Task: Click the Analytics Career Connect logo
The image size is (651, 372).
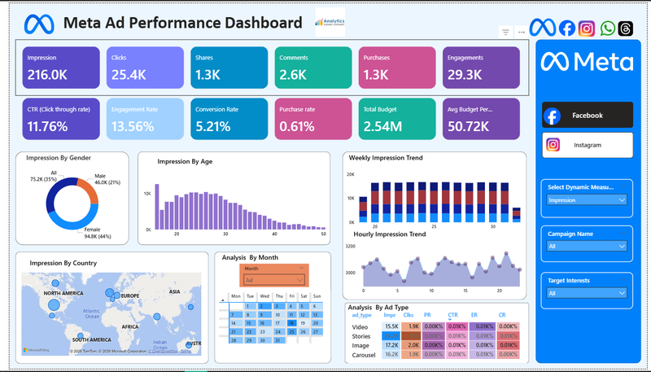Action: coord(330,22)
